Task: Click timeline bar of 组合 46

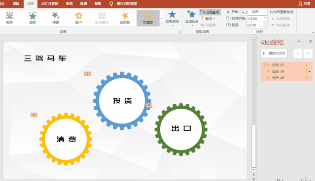Action: [x=307, y=78]
